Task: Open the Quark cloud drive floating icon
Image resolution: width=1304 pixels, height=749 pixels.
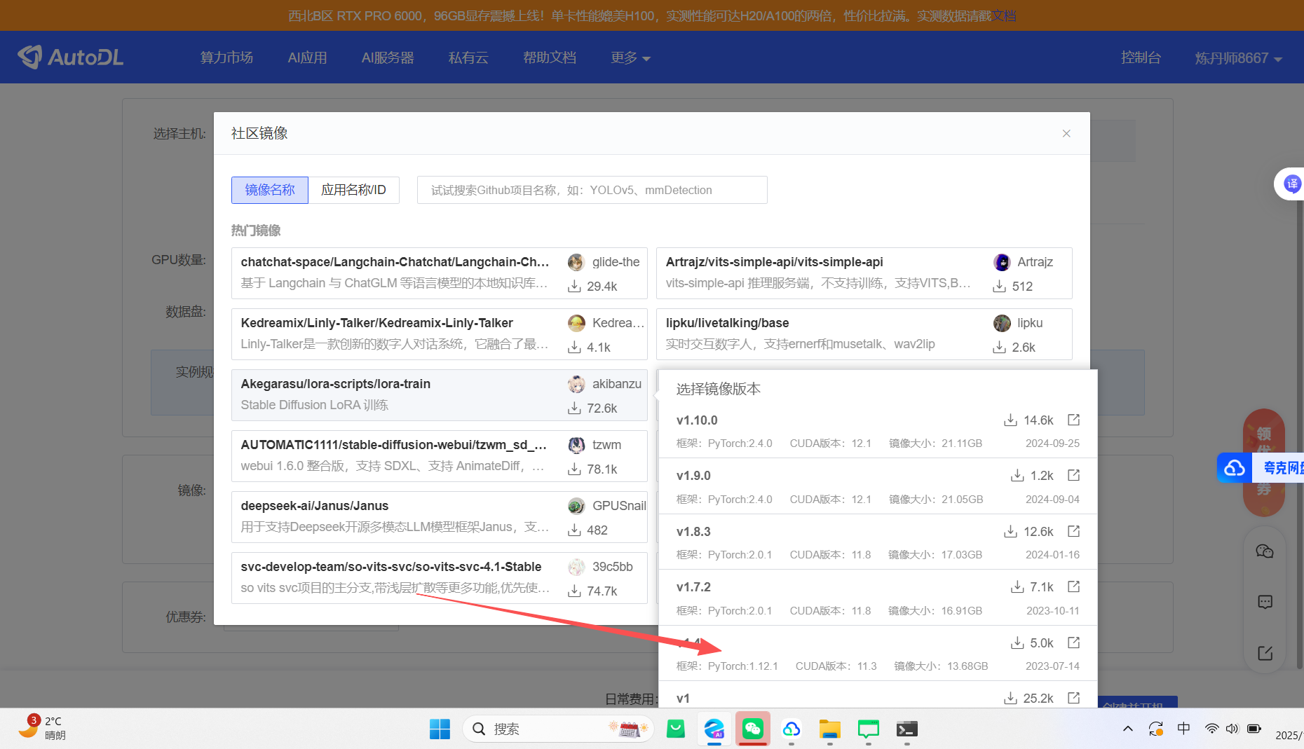Action: (x=1235, y=468)
